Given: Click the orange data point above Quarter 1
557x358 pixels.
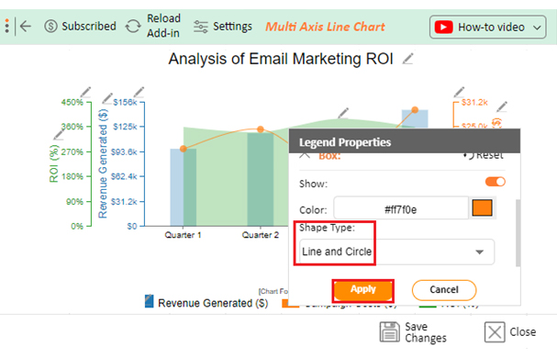Looking at the screenshot, I should [x=184, y=149].
